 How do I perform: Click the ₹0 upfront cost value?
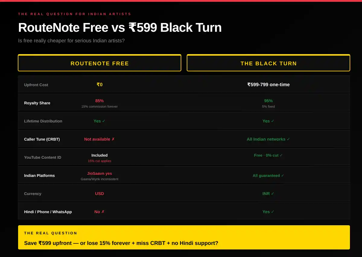tap(100, 85)
